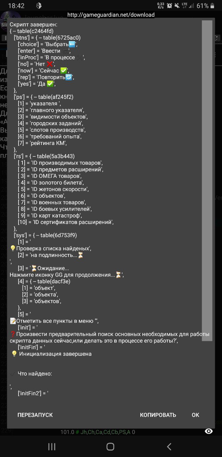Click the lightbulb before 'Инициализация завершена'
The height and width of the screenshot is (457, 222).
[x=14, y=354]
